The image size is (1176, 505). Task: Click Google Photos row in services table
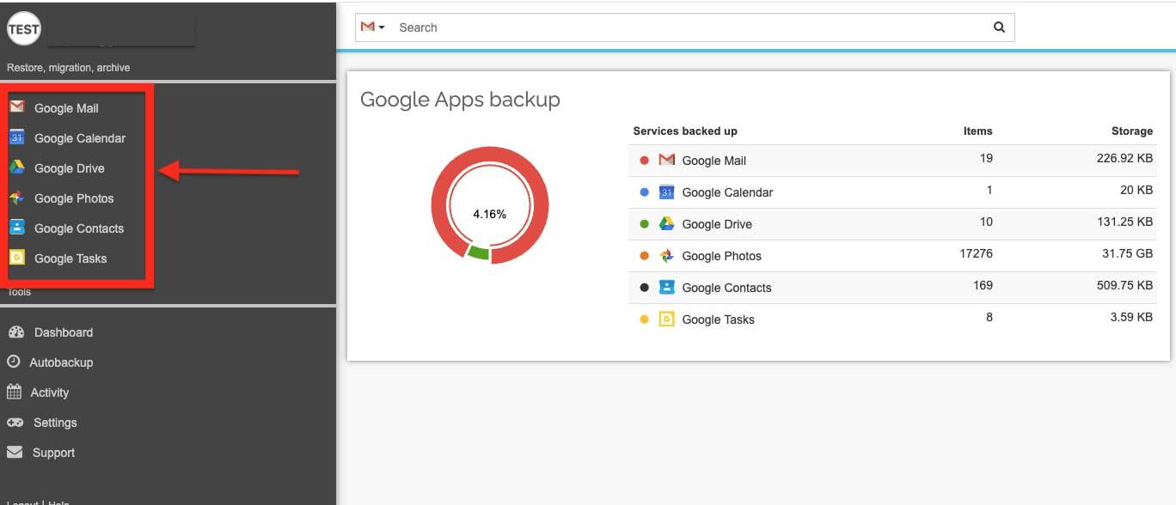click(721, 256)
